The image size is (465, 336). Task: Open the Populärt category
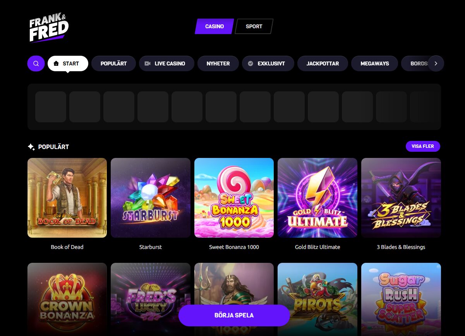click(x=114, y=63)
